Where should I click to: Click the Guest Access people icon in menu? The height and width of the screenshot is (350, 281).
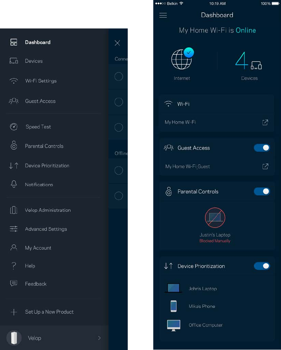[x=14, y=101]
